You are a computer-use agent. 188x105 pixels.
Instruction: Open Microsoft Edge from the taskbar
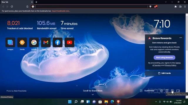[112, 102]
